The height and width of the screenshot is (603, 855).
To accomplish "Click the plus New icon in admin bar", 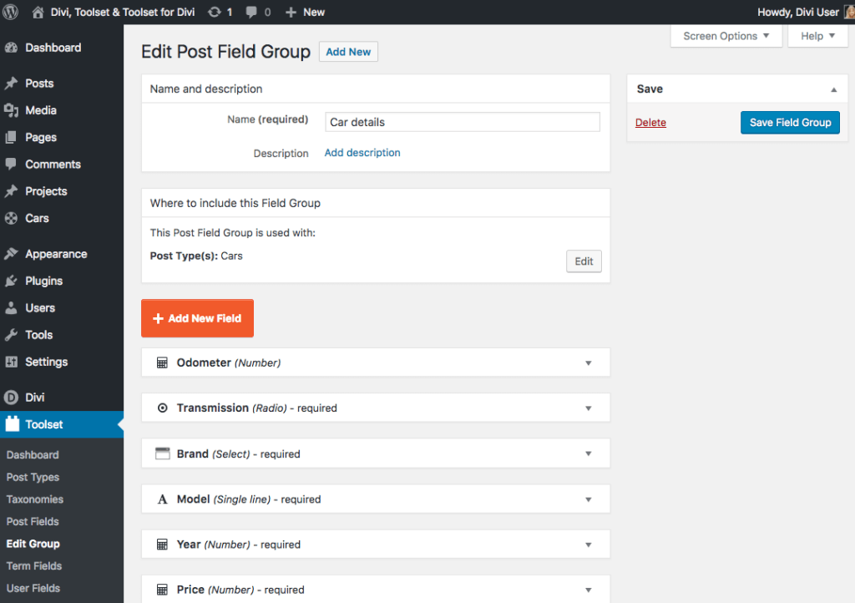I will click(x=291, y=12).
